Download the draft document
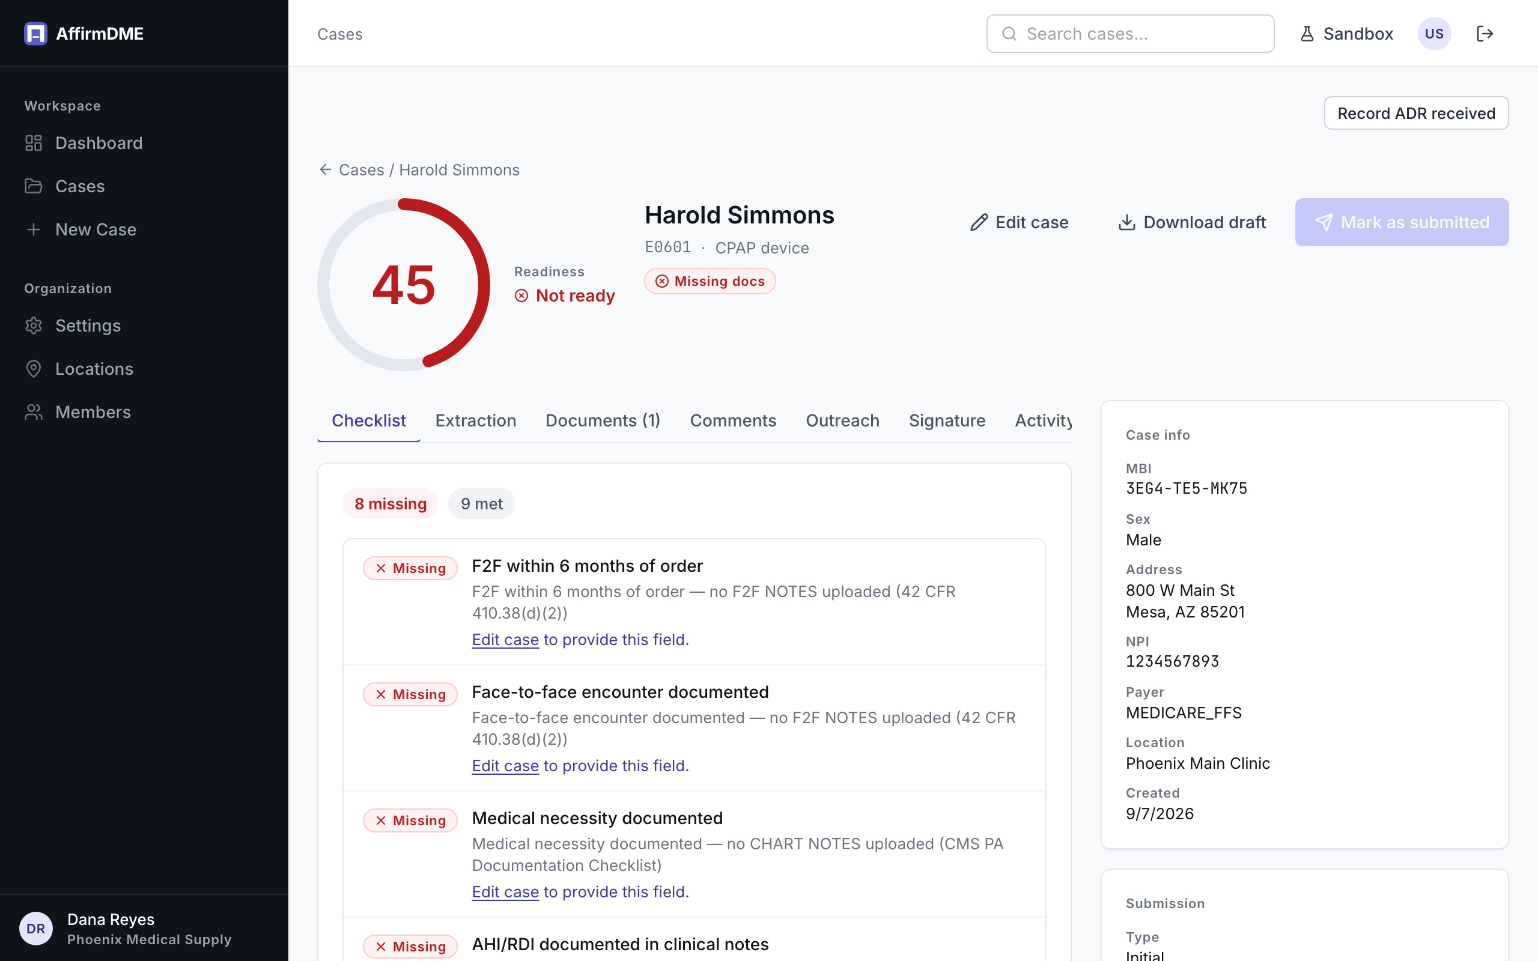The image size is (1538, 961). pos(1193,222)
